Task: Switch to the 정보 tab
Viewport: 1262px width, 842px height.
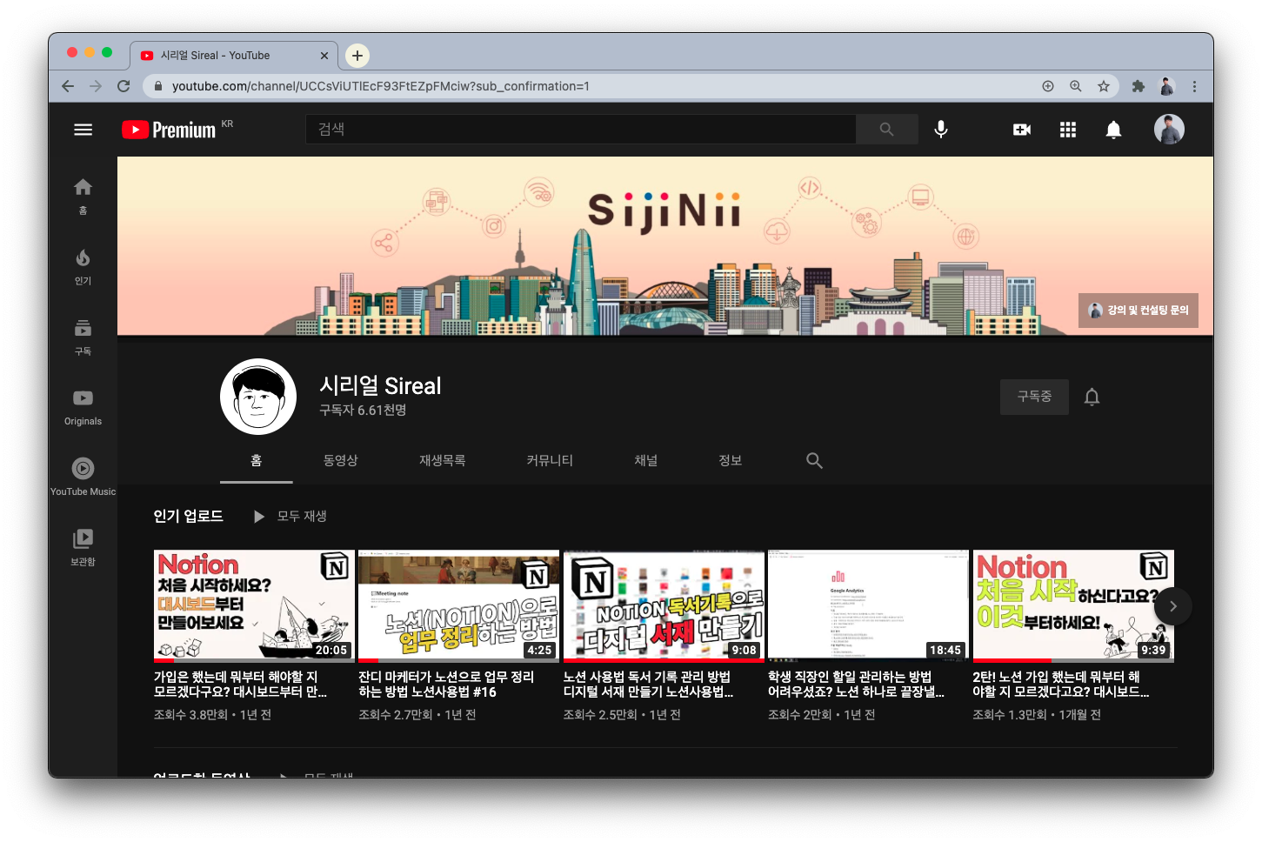Action: tap(730, 461)
